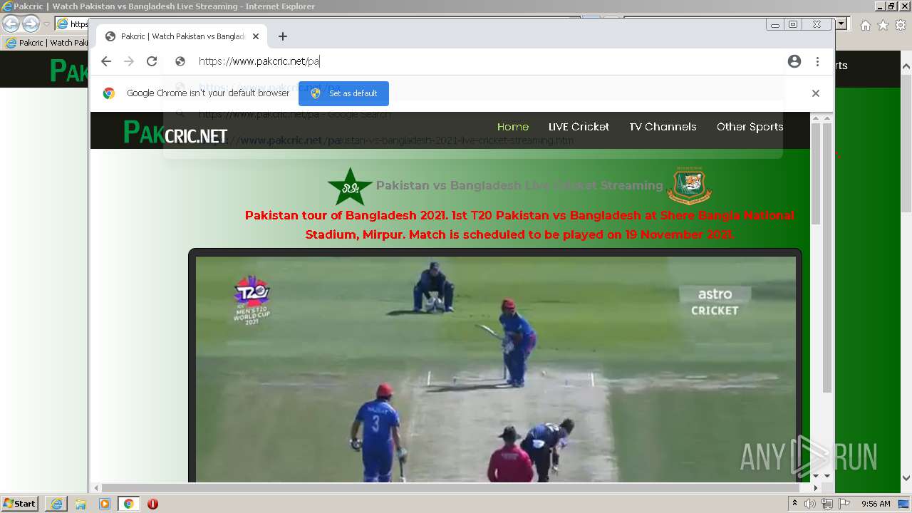Viewport: 912px width, 513px height.
Task: Click Chrome horizontal scrollbar left arrow
Action: tap(98, 488)
